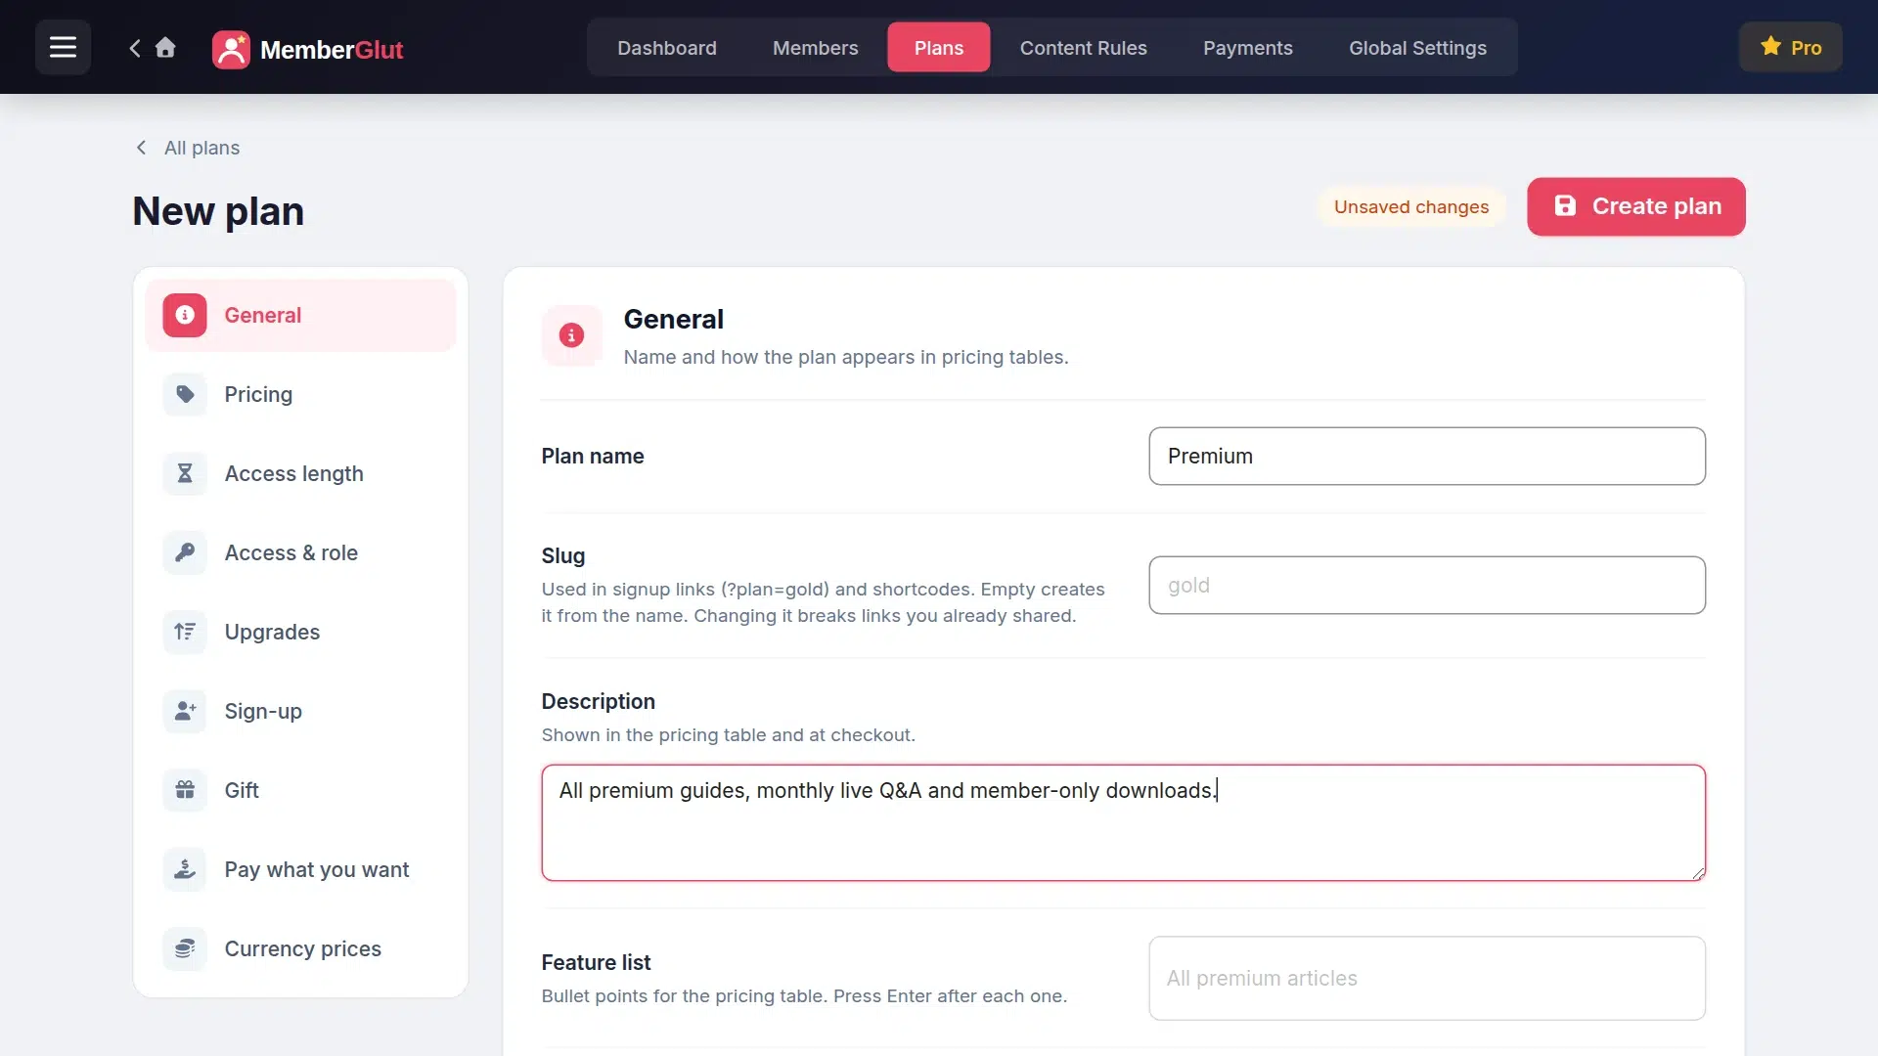Click the General info icon in sidebar
This screenshot has height=1056, width=1878.
click(x=185, y=315)
